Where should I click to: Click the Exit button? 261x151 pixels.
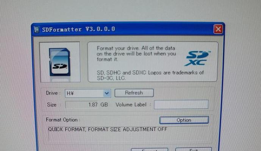point(194,149)
